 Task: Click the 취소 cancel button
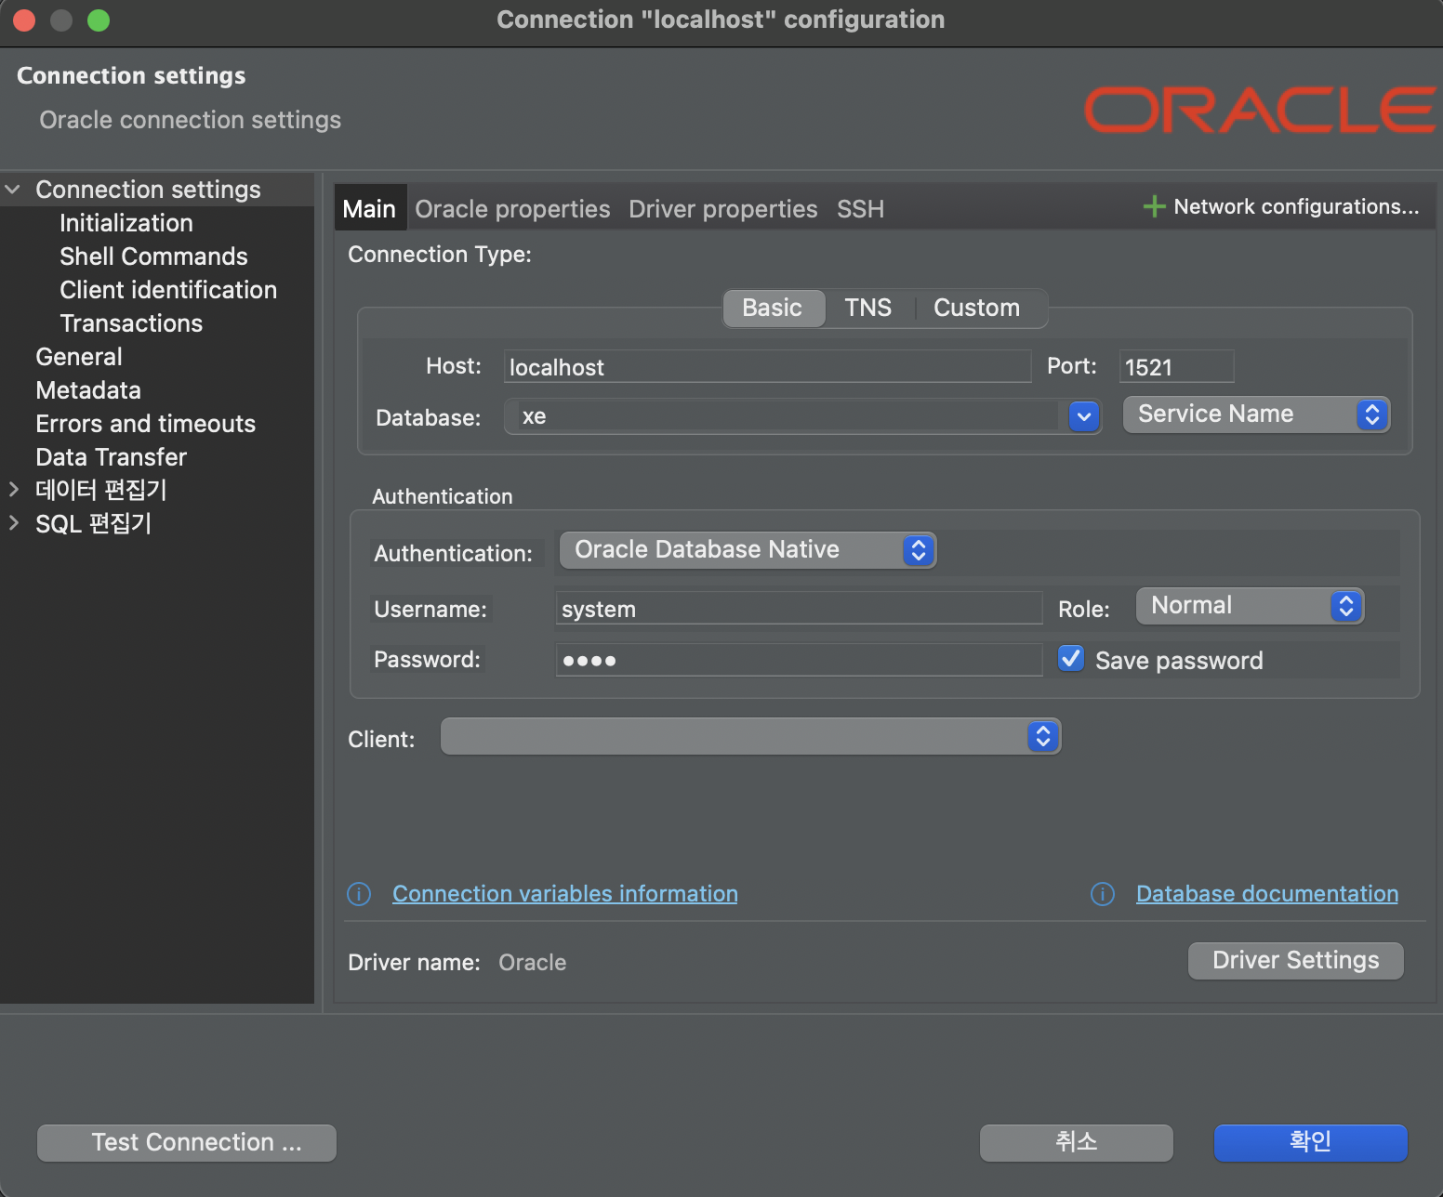click(1076, 1142)
